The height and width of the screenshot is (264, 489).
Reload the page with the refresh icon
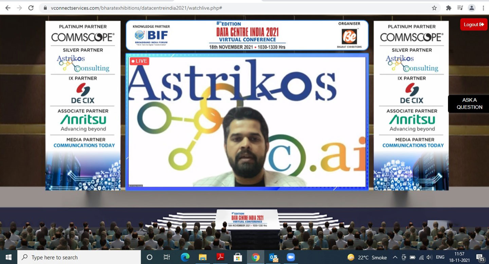[x=31, y=8]
